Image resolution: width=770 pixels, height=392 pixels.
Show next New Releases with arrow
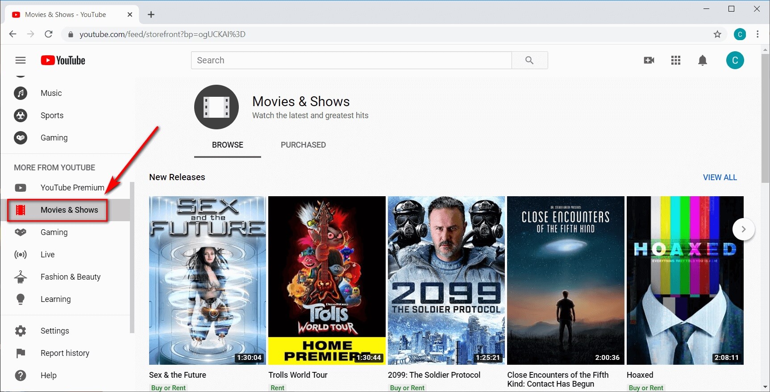744,229
